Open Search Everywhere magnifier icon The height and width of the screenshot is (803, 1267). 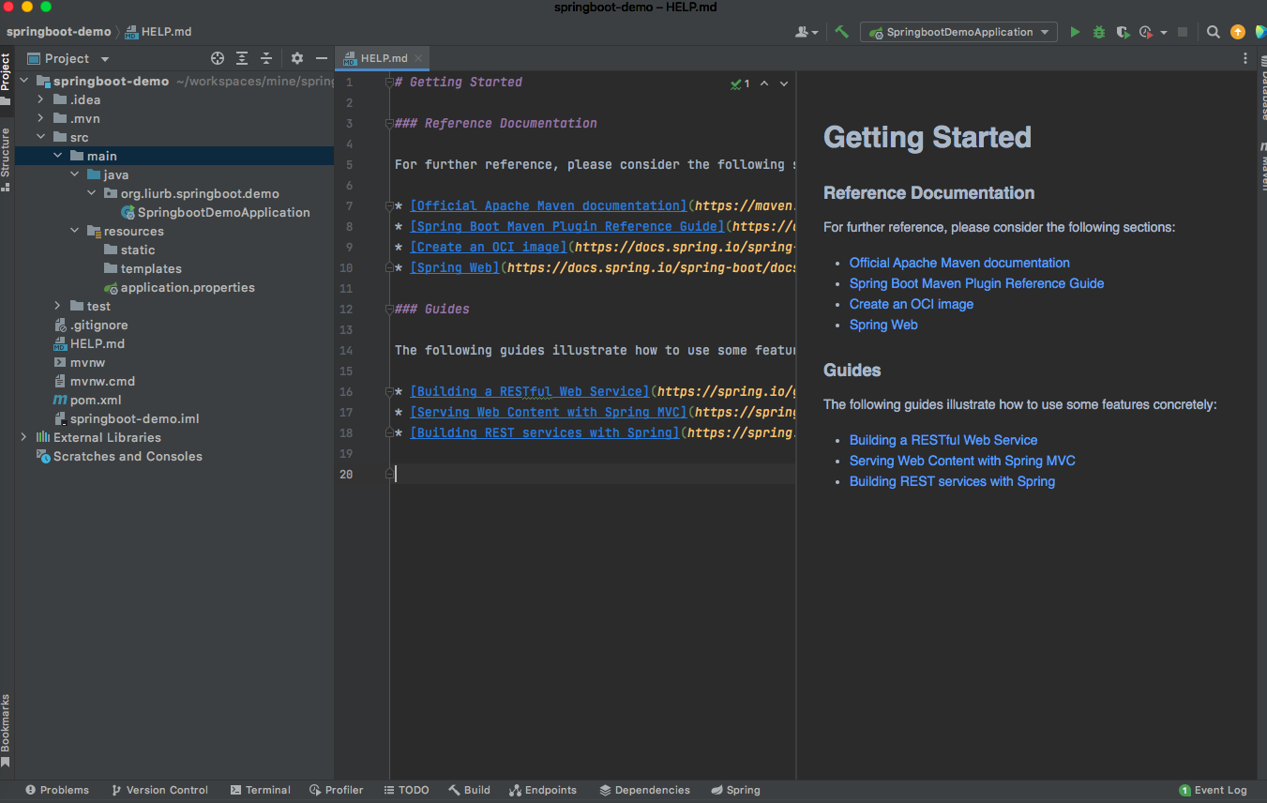point(1213,32)
